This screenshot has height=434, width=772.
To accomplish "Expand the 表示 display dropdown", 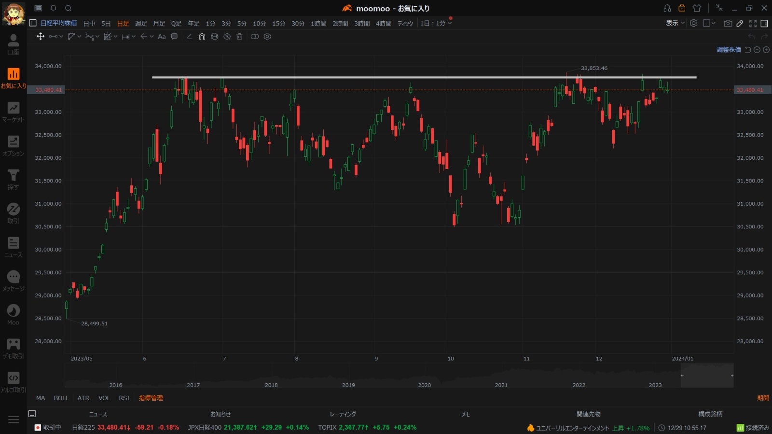I will point(675,23).
